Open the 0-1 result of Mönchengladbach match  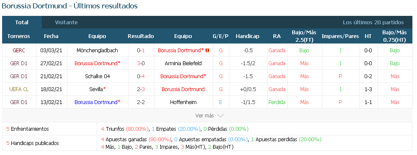[x=141, y=50]
